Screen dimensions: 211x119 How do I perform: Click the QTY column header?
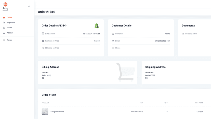[x=166, y=103]
